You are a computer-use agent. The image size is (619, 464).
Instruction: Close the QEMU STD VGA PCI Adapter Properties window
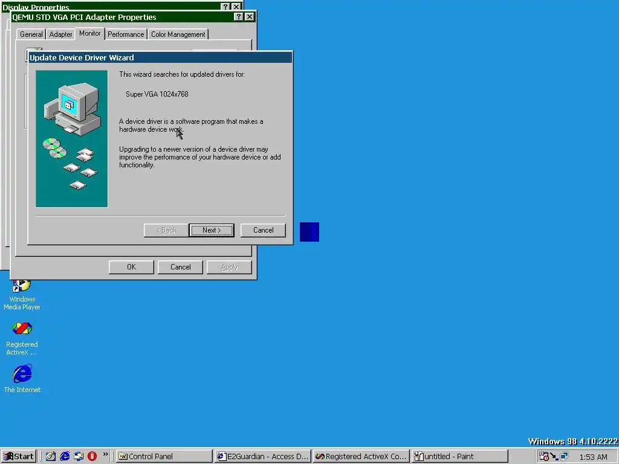(x=250, y=16)
